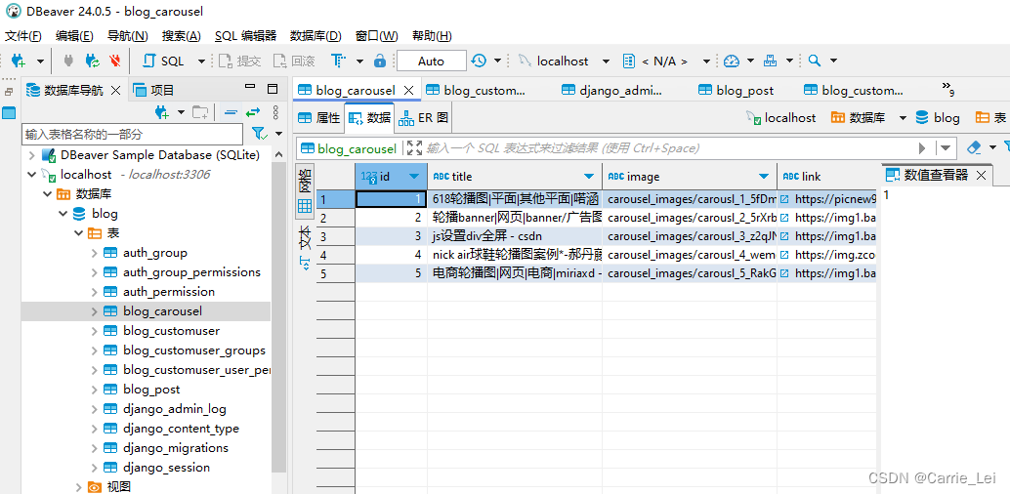Screen dimensions: 1010x494
Task: Click the blog breadcrumb link
Action: [x=938, y=118]
